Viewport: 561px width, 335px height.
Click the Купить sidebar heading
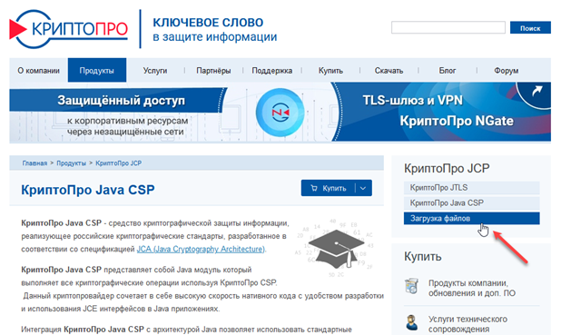point(422,257)
